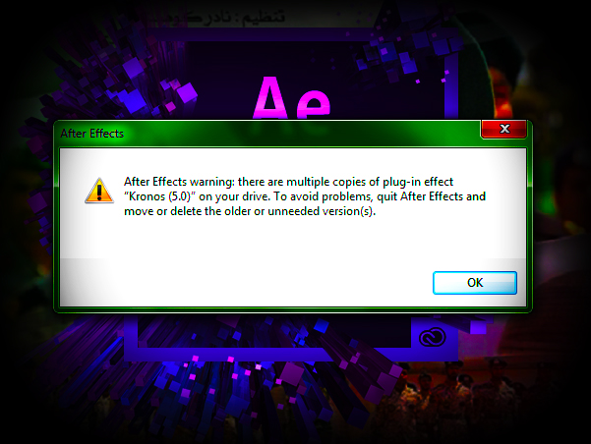The image size is (591, 444).
Task: Click the "on your drive." text in message
Action: (x=235, y=196)
